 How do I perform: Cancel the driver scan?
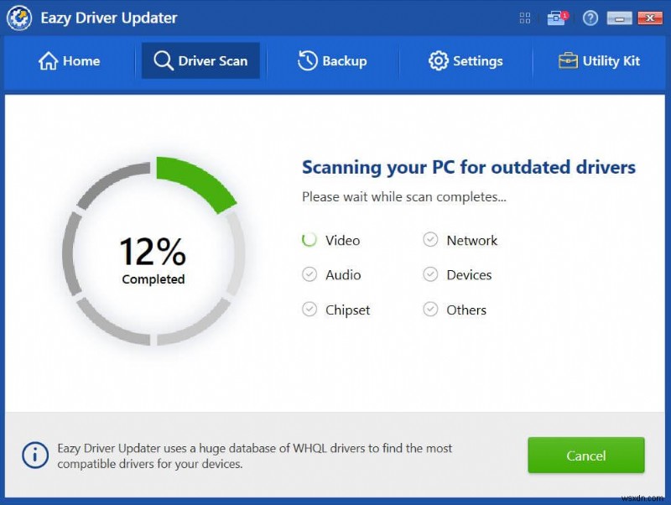click(x=585, y=456)
